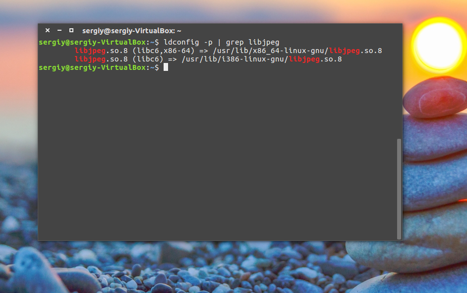Viewport: 467px width, 293px height.
Task: Click the title sergiy@sergiy-VirtualBox: ~
Action: pos(132,31)
